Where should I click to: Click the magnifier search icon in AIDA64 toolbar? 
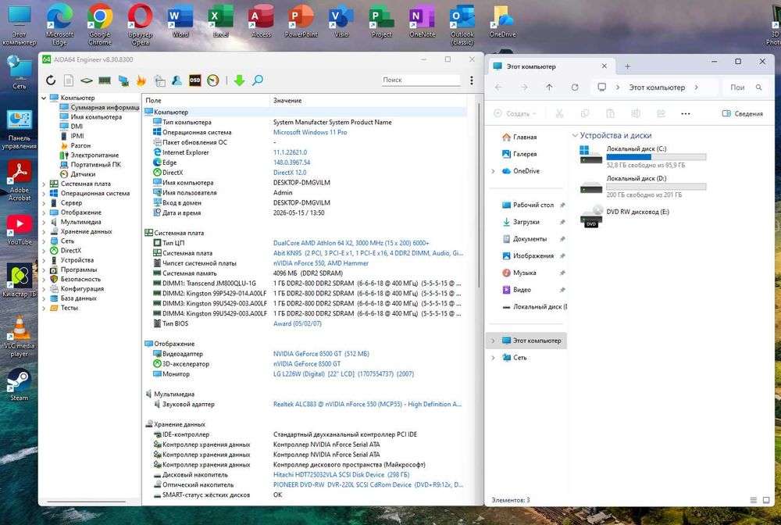[x=258, y=80]
